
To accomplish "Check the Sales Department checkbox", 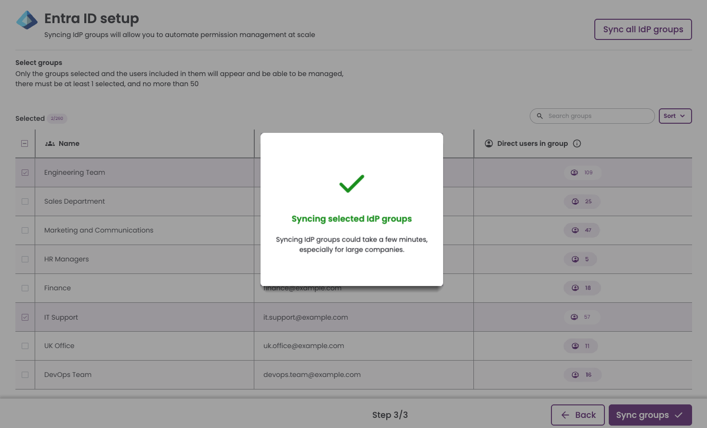I will (x=25, y=201).
